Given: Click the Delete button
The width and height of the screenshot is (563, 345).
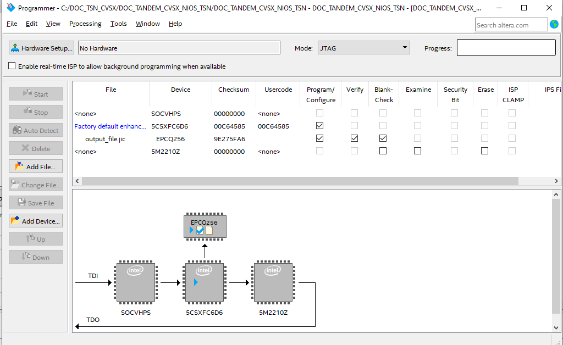Looking at the screenshot, I should pyautogui.click(x=36, y=148).
